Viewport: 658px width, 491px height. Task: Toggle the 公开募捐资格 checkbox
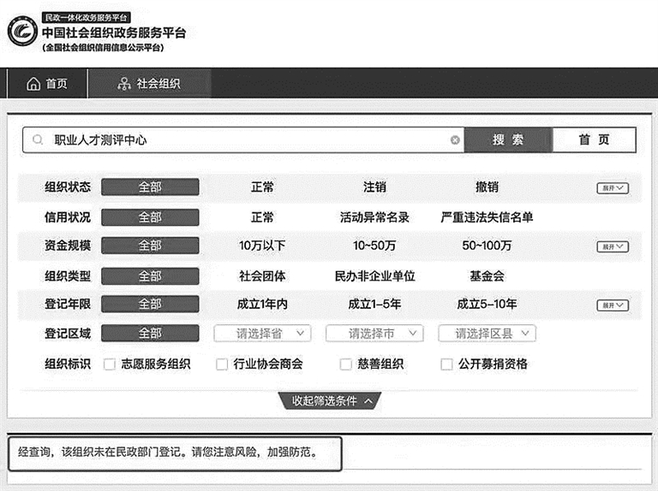(446, 364)
